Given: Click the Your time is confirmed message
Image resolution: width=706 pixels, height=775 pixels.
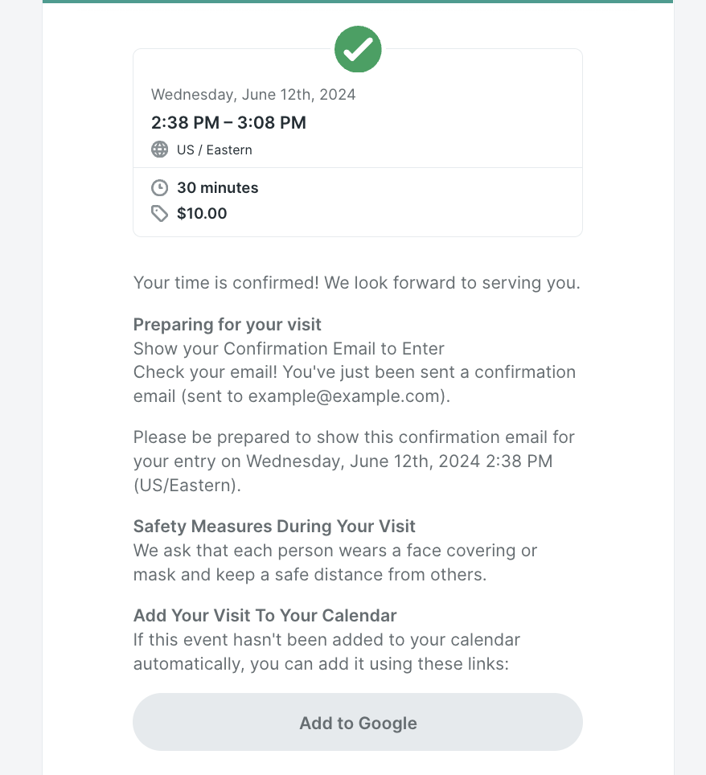Looking at the screenshot, I should pos(357,283).
